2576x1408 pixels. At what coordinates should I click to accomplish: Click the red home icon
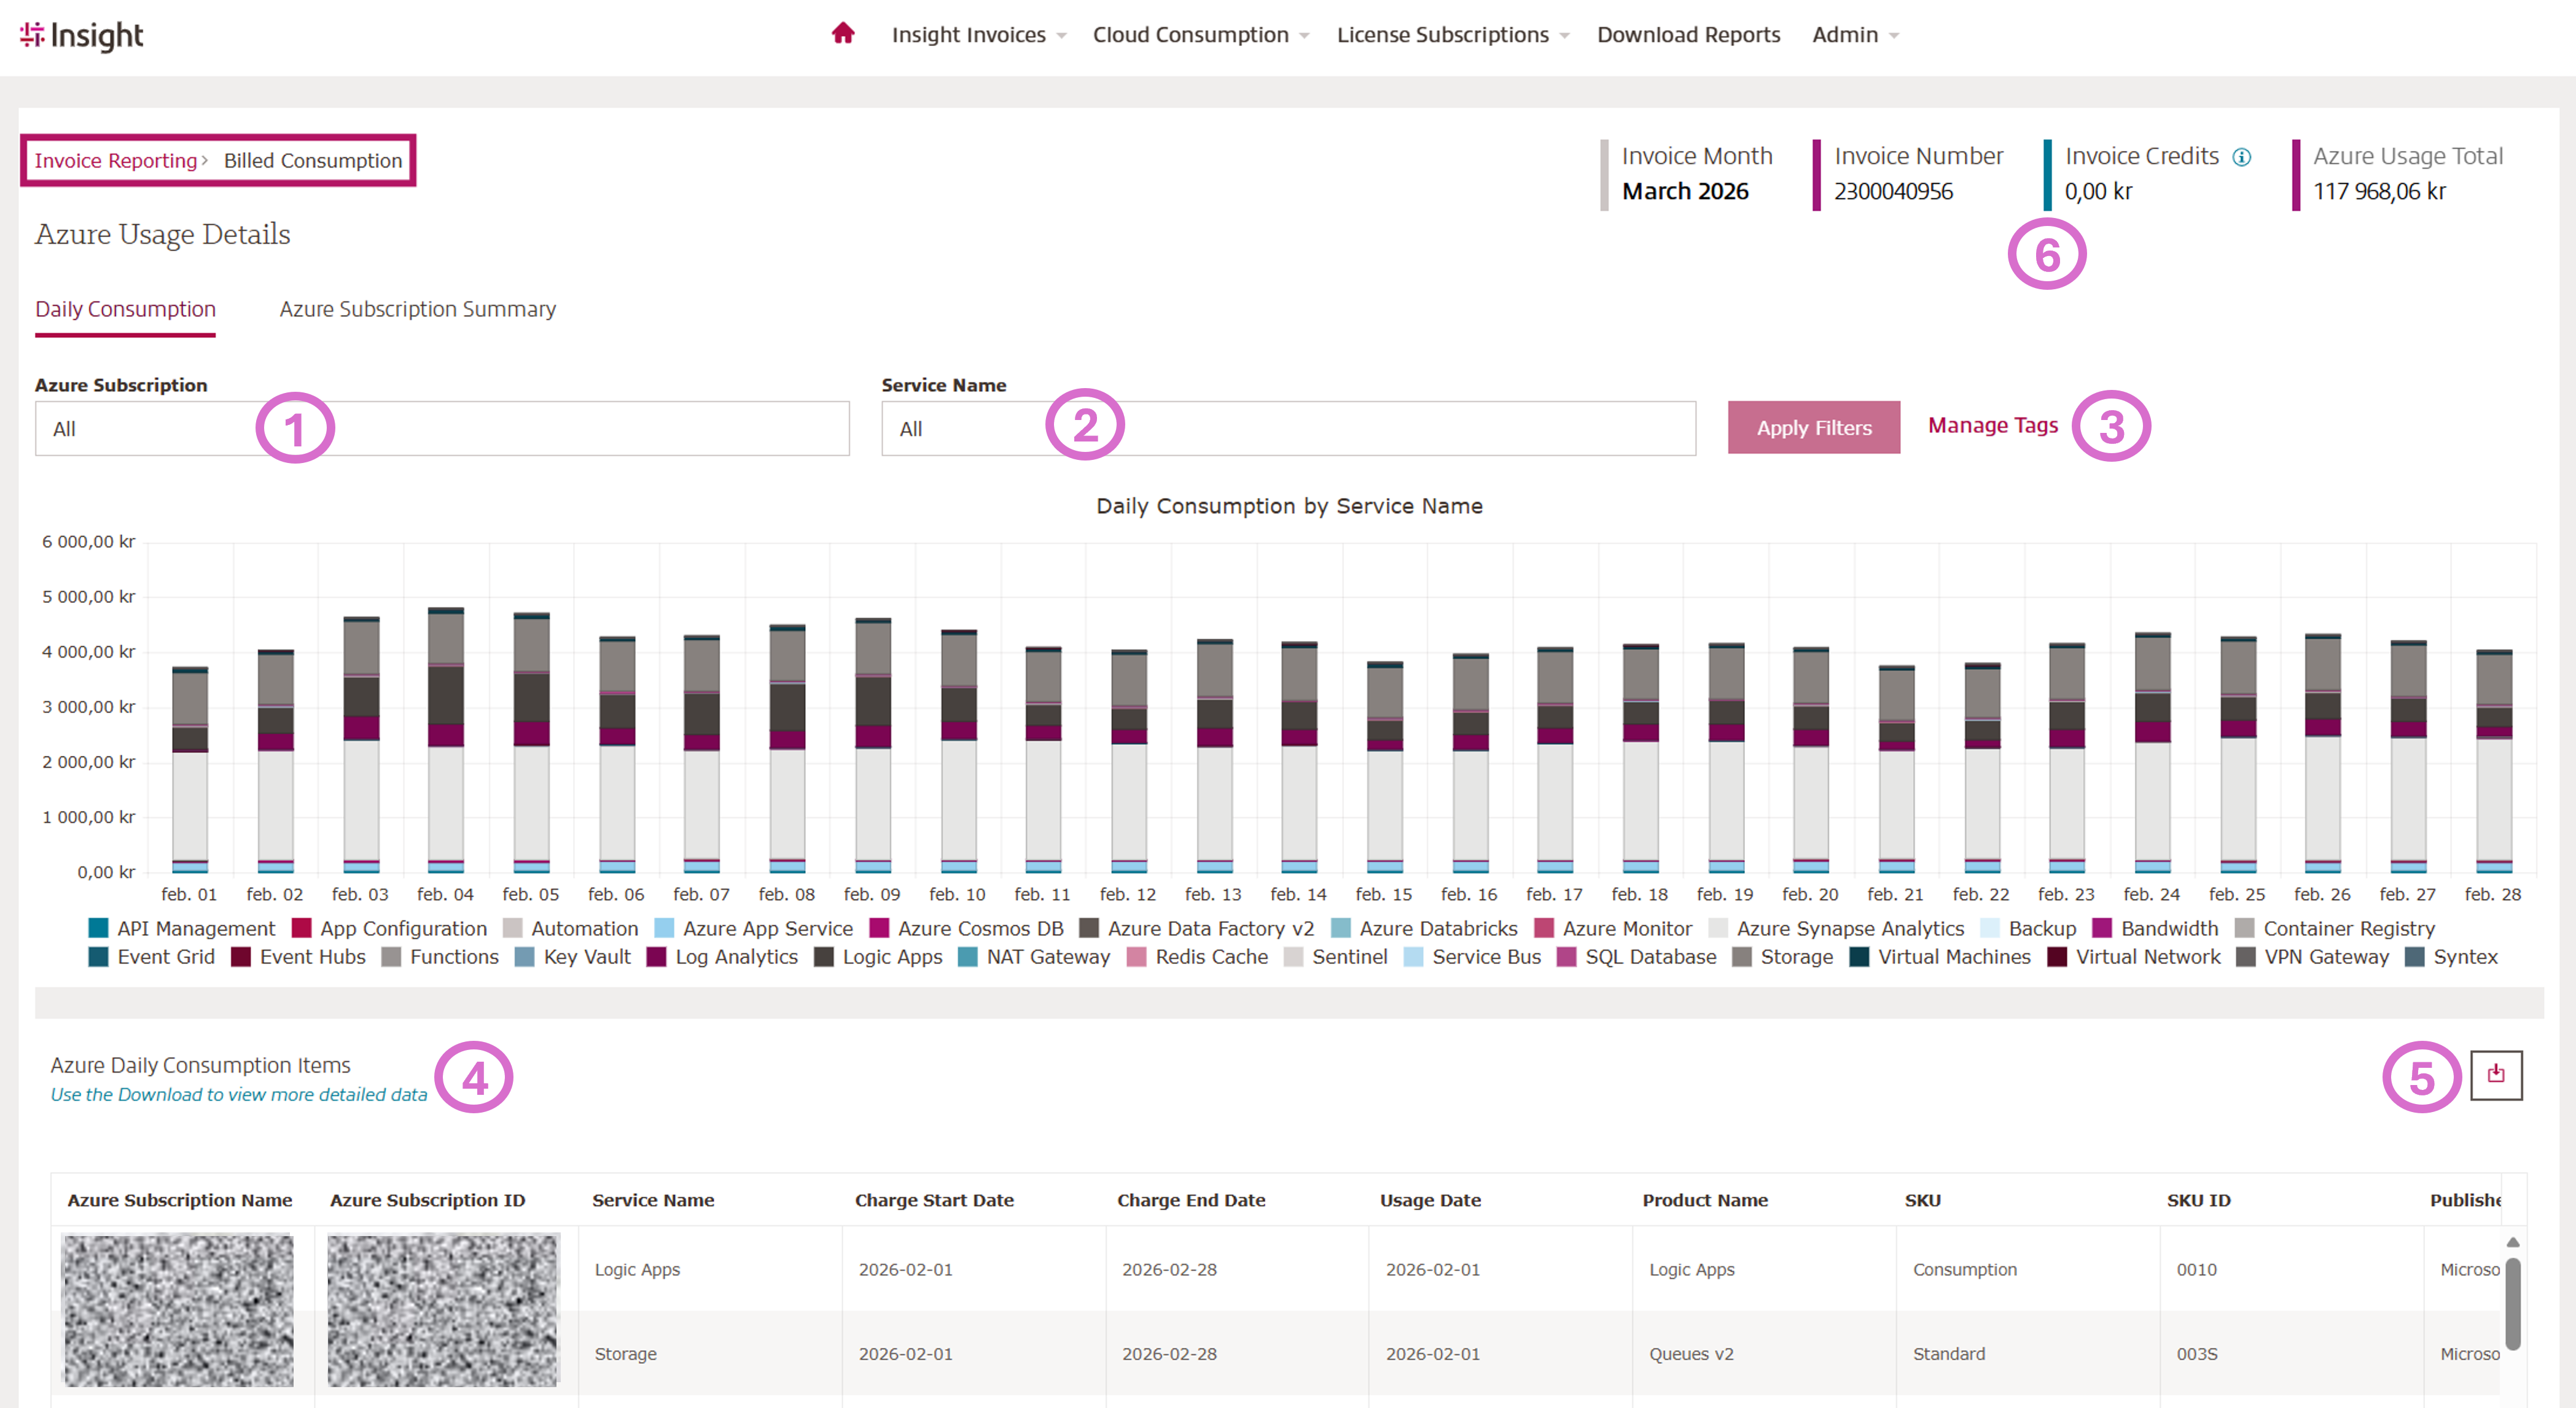coord(843,34)
